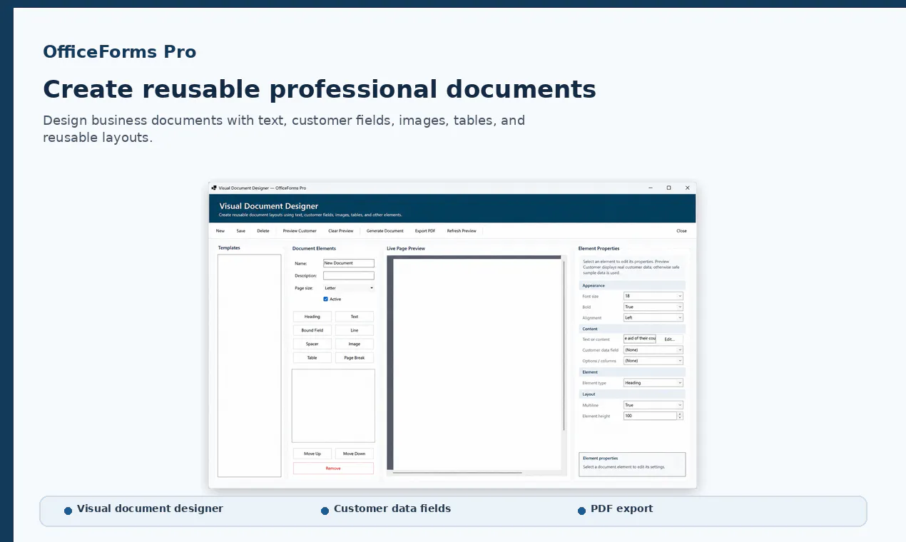Screen dimensions: 906x542
Task: Click the 'PDF export' feature label
Action: pos(621,508)
